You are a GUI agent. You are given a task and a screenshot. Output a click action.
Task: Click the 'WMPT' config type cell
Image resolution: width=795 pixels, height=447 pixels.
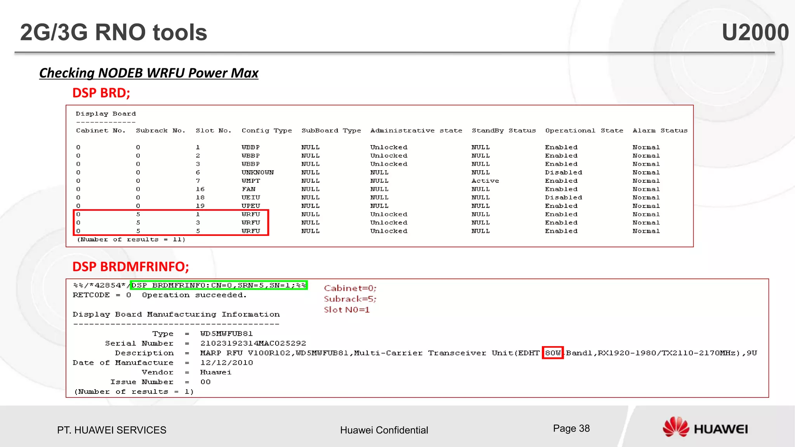click(x=251, y=181)
